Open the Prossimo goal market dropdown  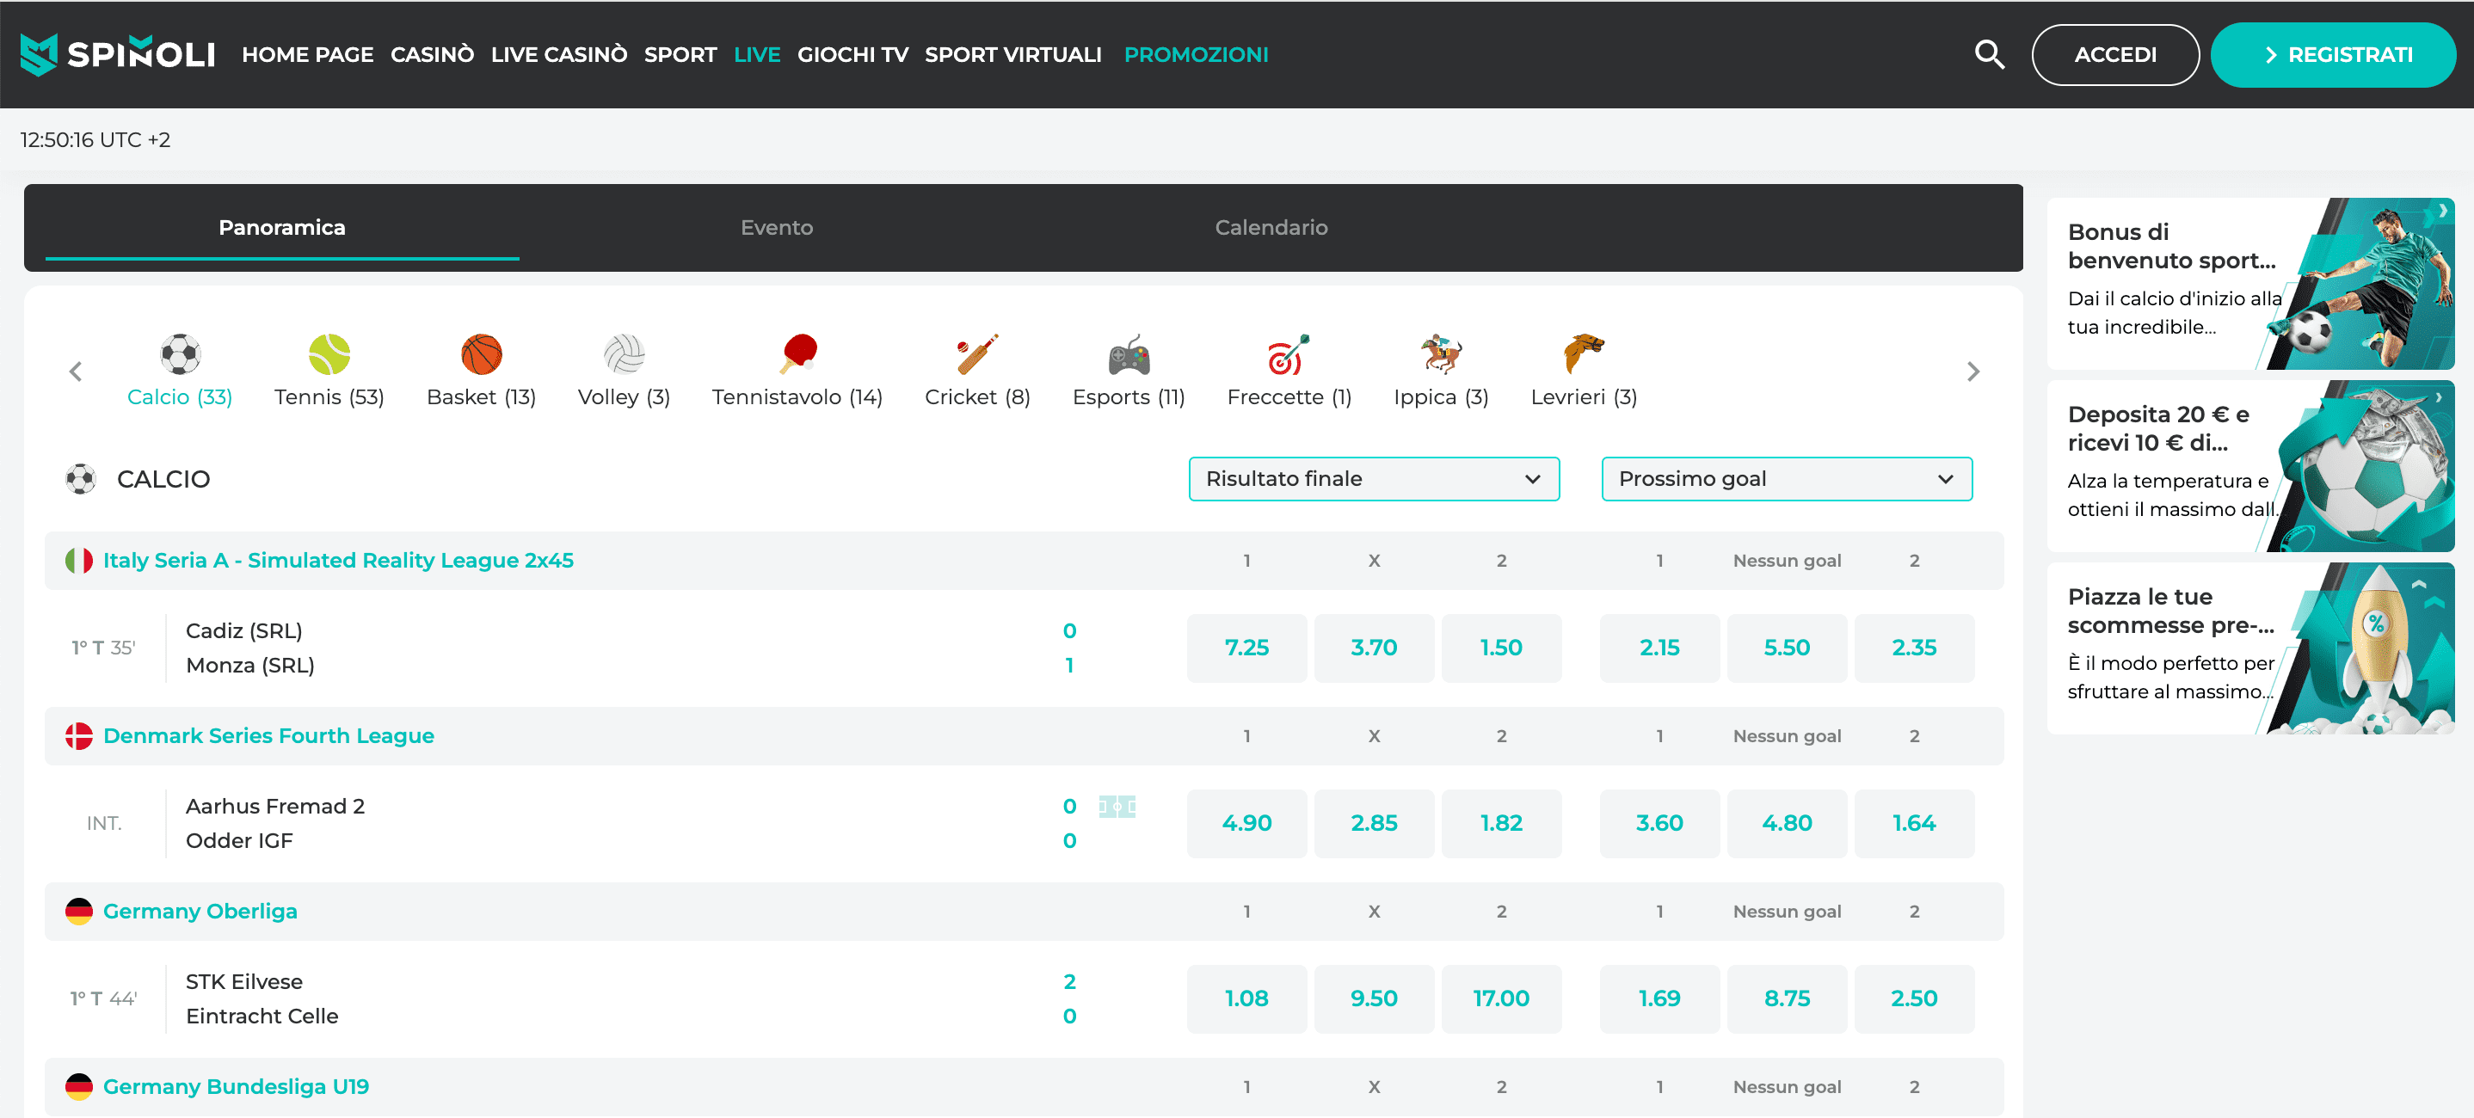click(x=1785, y=478)
